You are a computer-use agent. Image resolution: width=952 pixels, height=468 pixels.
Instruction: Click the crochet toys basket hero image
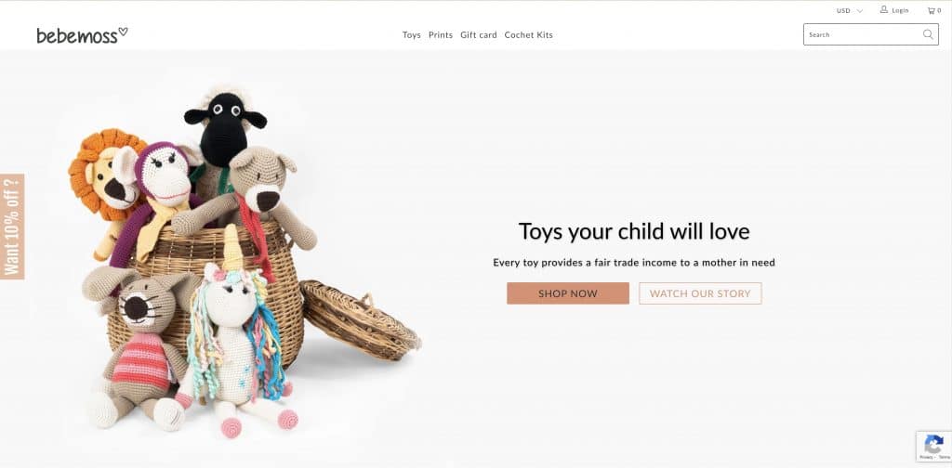[x=243, y=261]
